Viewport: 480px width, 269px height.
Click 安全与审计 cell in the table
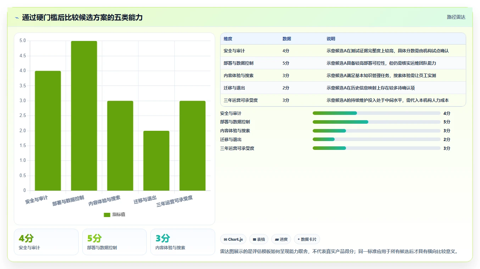(x=234, y=51)
